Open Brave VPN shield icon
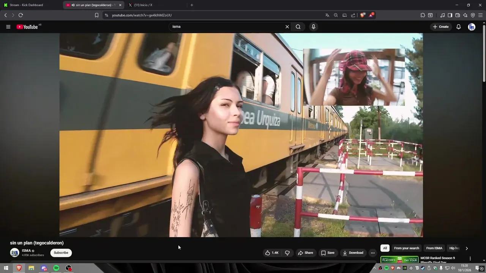Screen dimensions: 486x273 tap(473, 15)
